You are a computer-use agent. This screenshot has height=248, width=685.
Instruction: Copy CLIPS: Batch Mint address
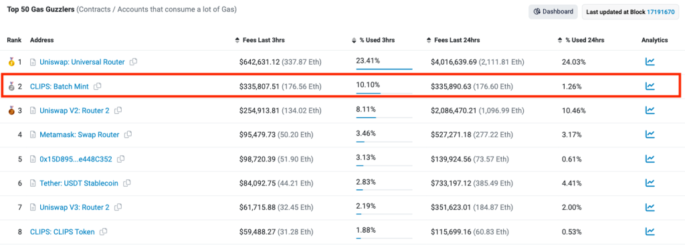pos(98,86)
